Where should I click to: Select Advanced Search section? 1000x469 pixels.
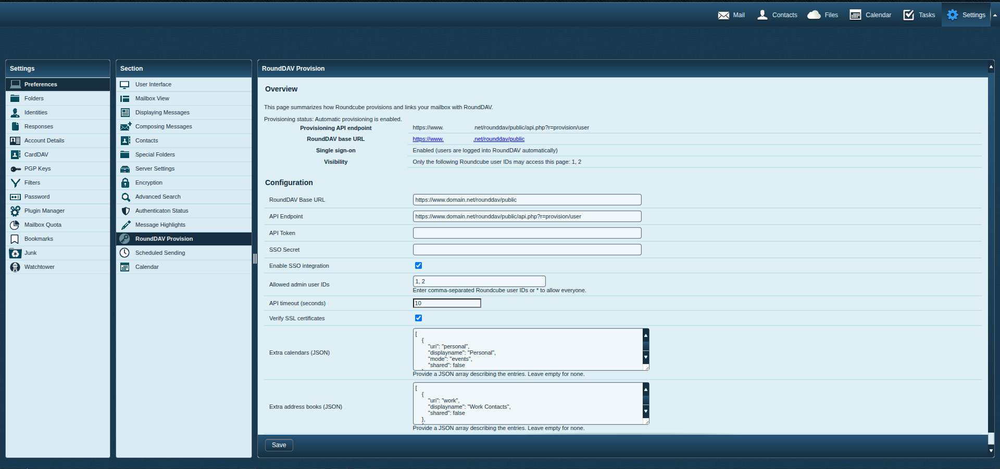tap(158, 197)
